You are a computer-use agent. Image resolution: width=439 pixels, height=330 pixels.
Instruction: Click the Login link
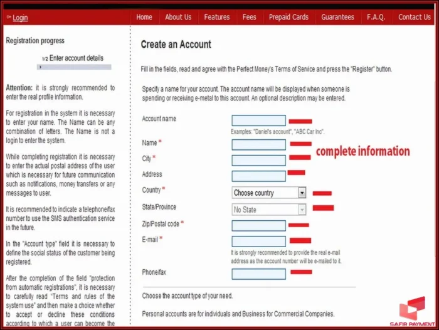(x=20, y=18)
